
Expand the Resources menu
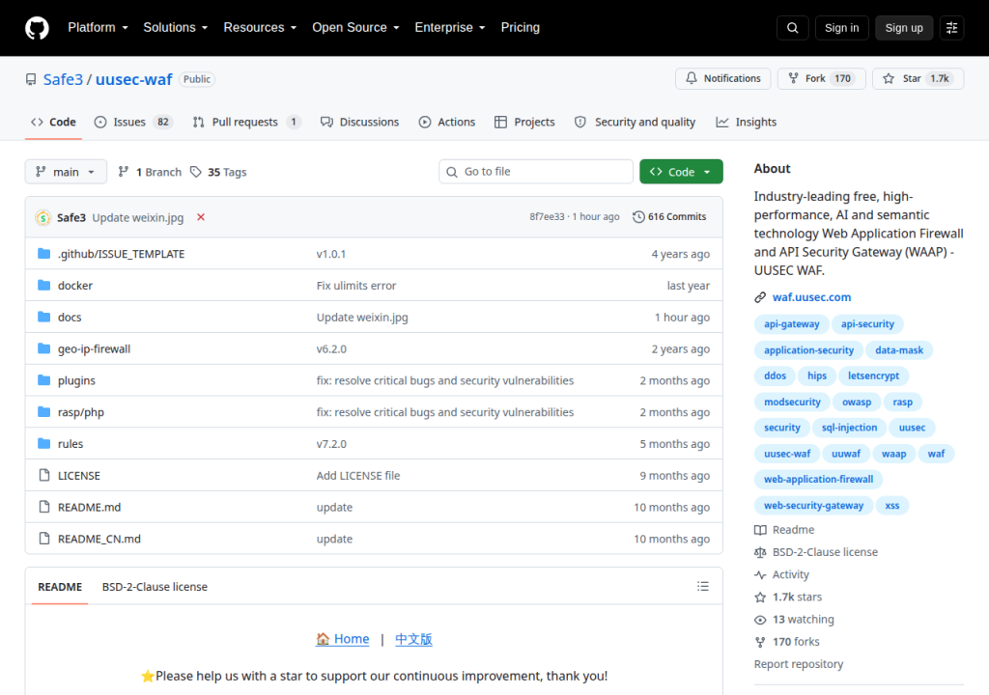[x=260, y=28]
